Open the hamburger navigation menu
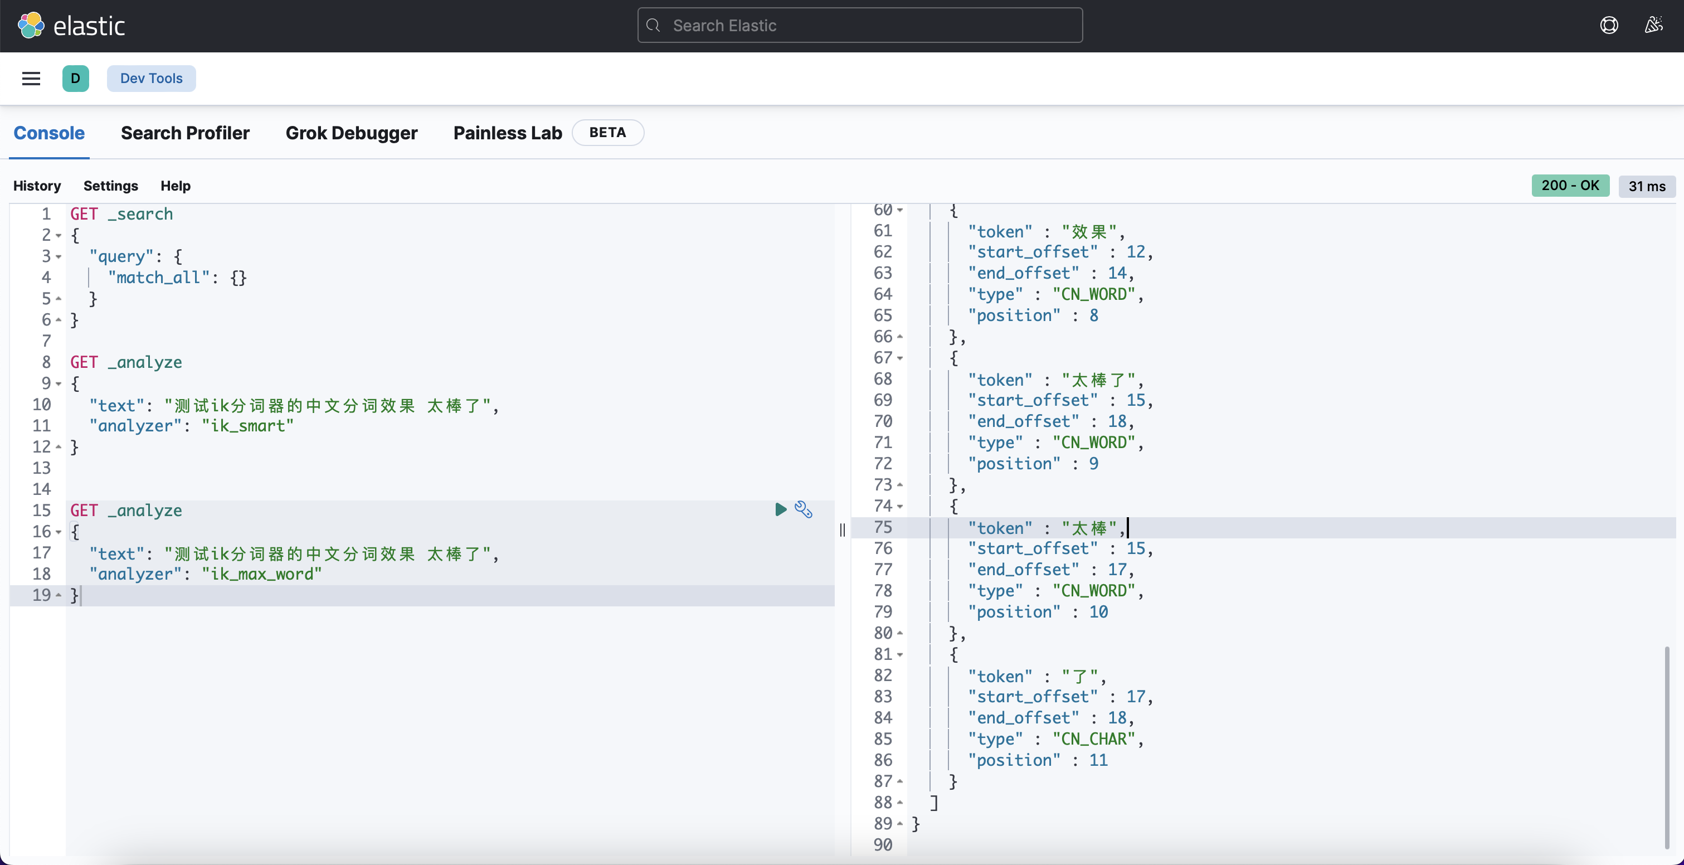Image resolution: width=1684 pixels, height=865 pixels. (x=31, y=79)
